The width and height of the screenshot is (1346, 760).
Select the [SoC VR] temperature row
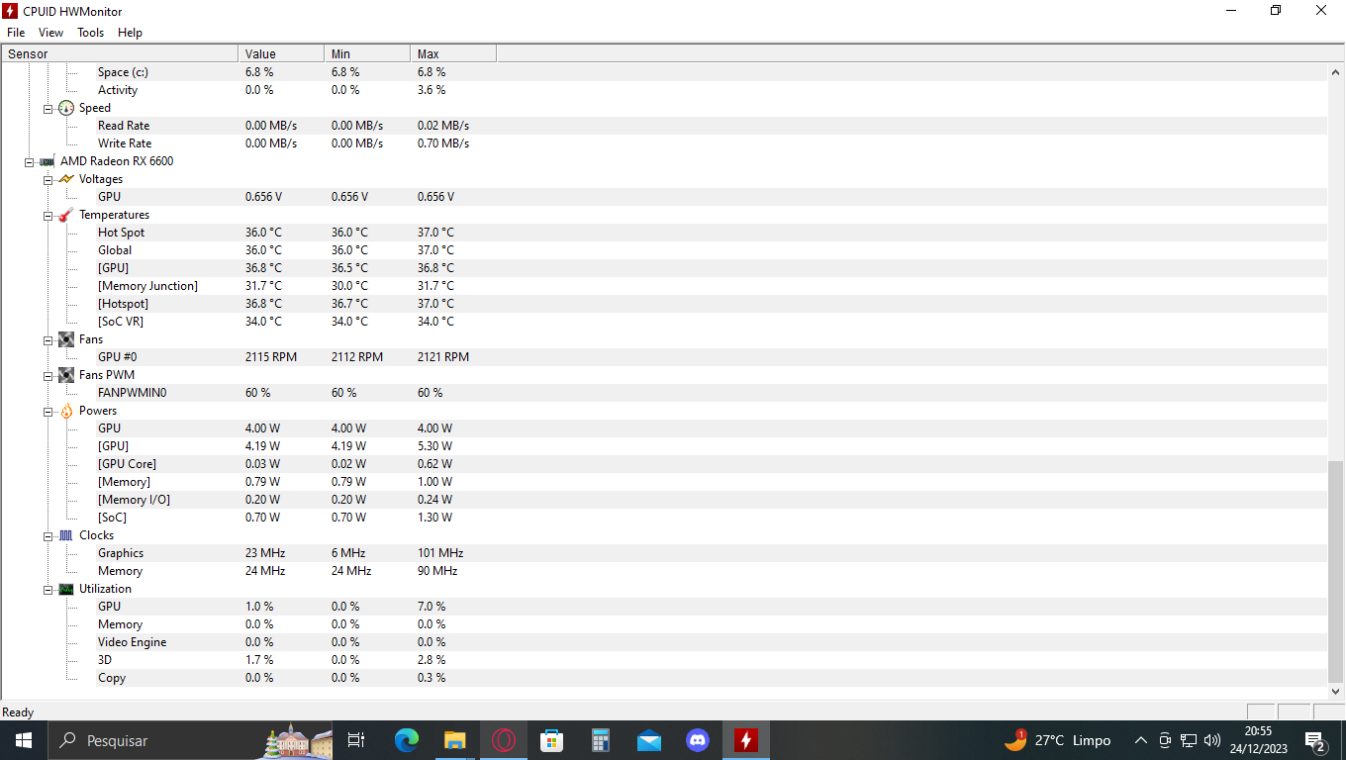click(664, 322)
